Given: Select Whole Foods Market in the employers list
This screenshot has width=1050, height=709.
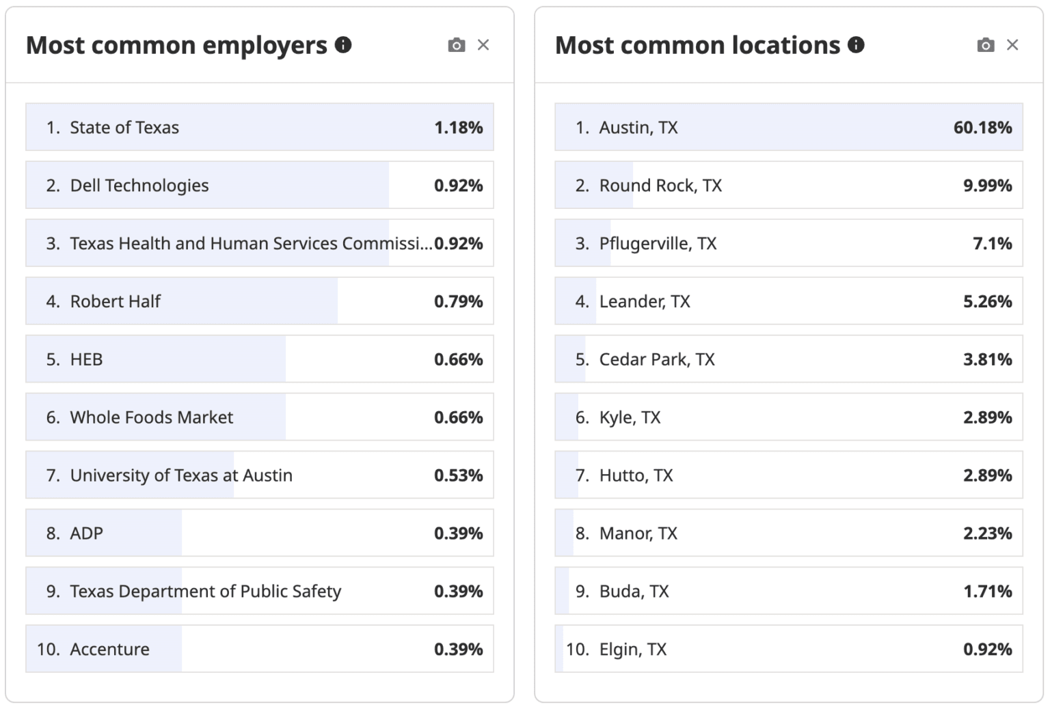Looking at the screenshot, I should click(260, 417).
